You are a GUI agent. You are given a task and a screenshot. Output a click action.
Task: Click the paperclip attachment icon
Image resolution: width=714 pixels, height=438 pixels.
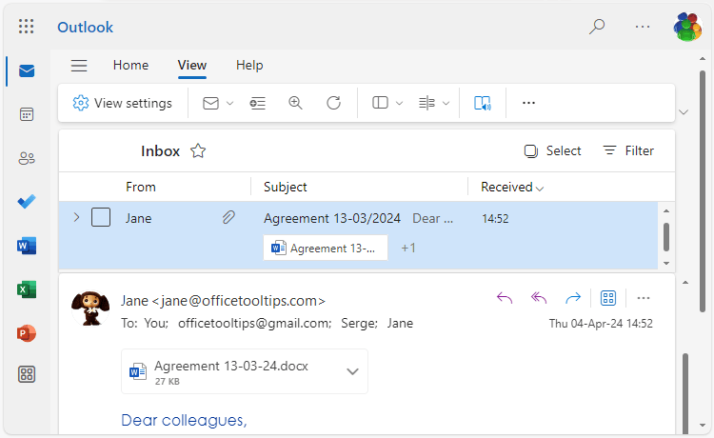tap(228, 218)
